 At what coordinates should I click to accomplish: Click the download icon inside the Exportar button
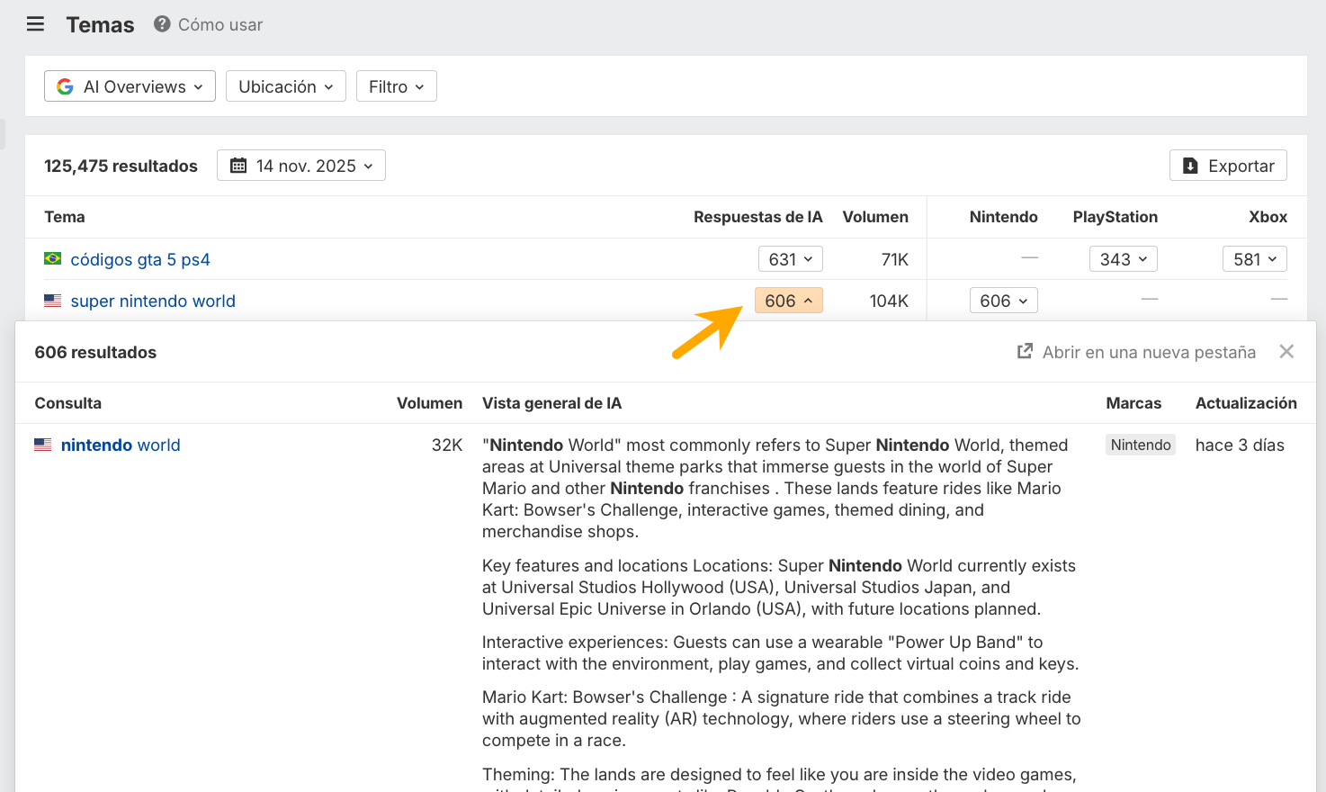point(1189,166)
